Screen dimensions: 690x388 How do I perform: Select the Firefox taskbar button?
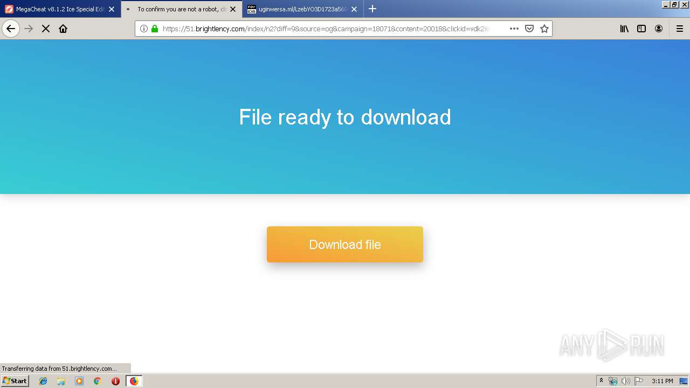tap(134, 381)
